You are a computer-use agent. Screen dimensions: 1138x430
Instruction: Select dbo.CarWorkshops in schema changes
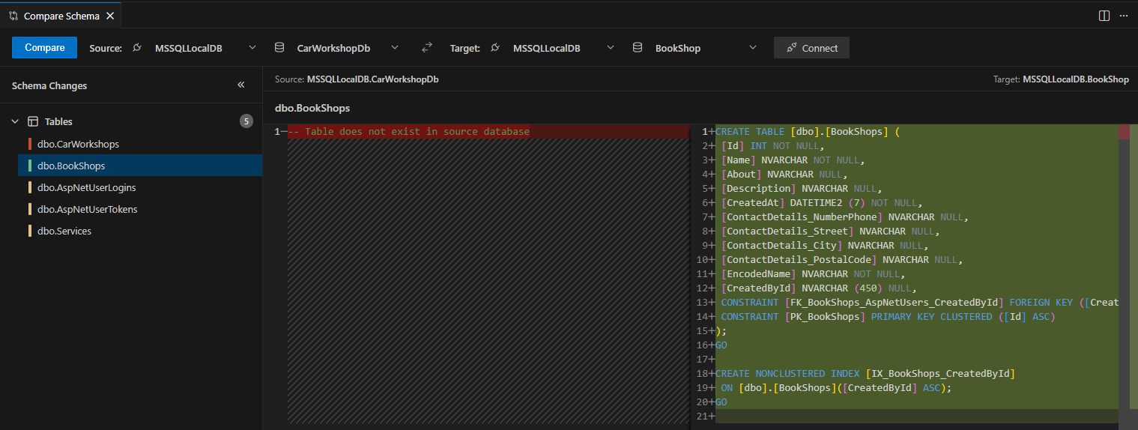click(140, 144)
